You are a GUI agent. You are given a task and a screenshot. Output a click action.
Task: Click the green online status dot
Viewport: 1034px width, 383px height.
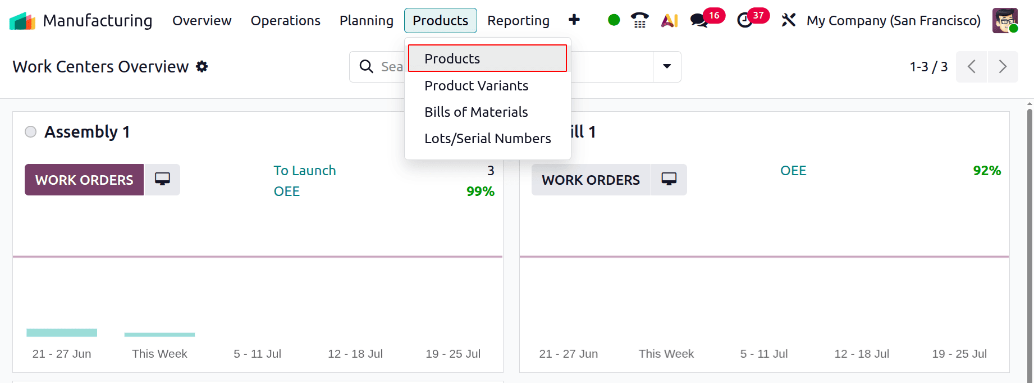(614, 20)
